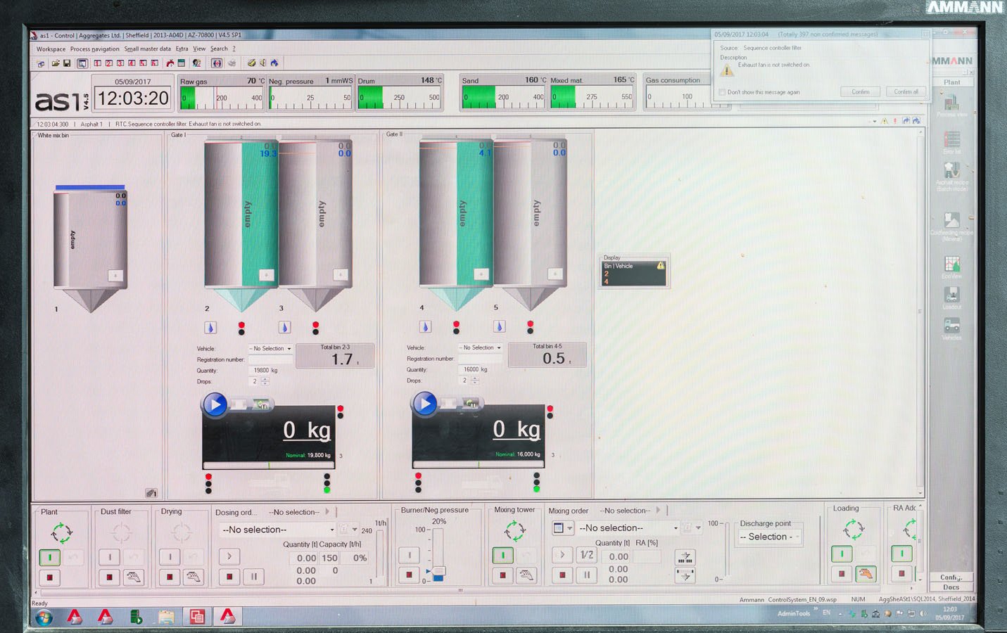1007x633 pixels.
Task: Open the Workspace menu
Action: (x=51, y=49)
